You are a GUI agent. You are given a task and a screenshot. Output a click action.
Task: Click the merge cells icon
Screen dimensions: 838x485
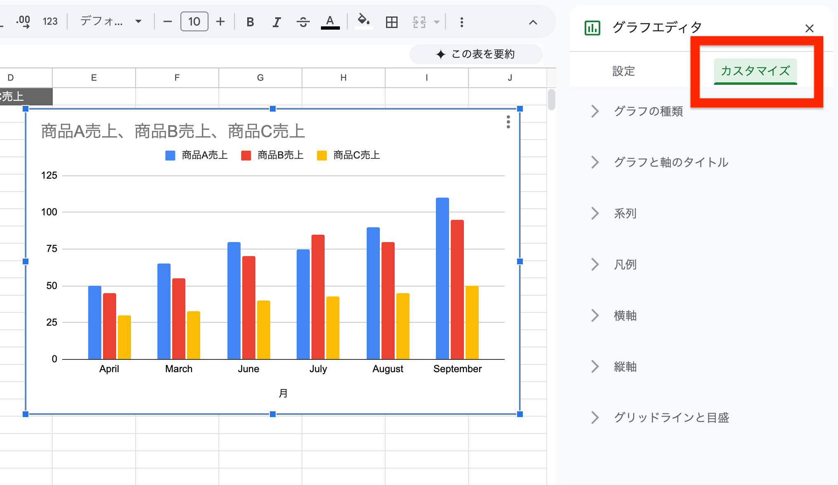(419, 21)
